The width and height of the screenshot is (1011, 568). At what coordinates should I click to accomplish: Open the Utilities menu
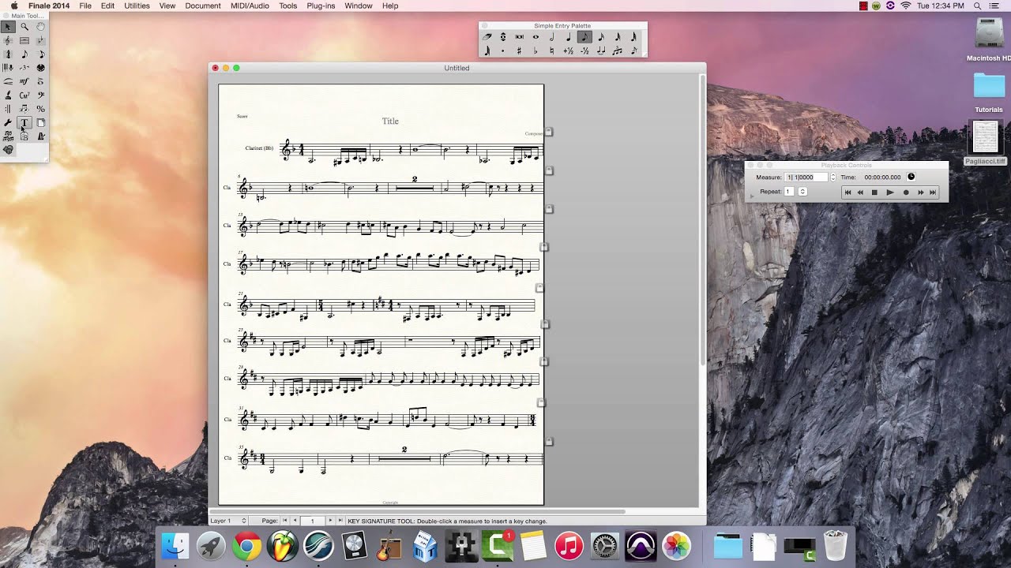[x=137, y=6]
